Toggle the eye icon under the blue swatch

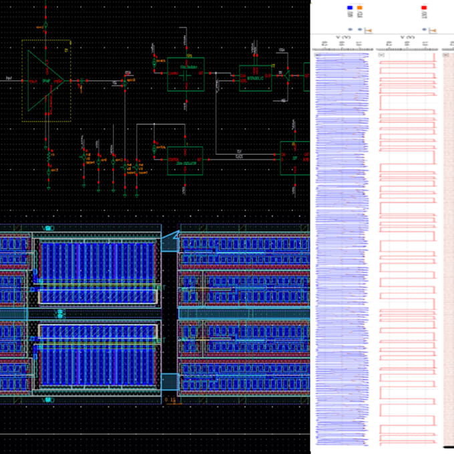coord(350,29)
